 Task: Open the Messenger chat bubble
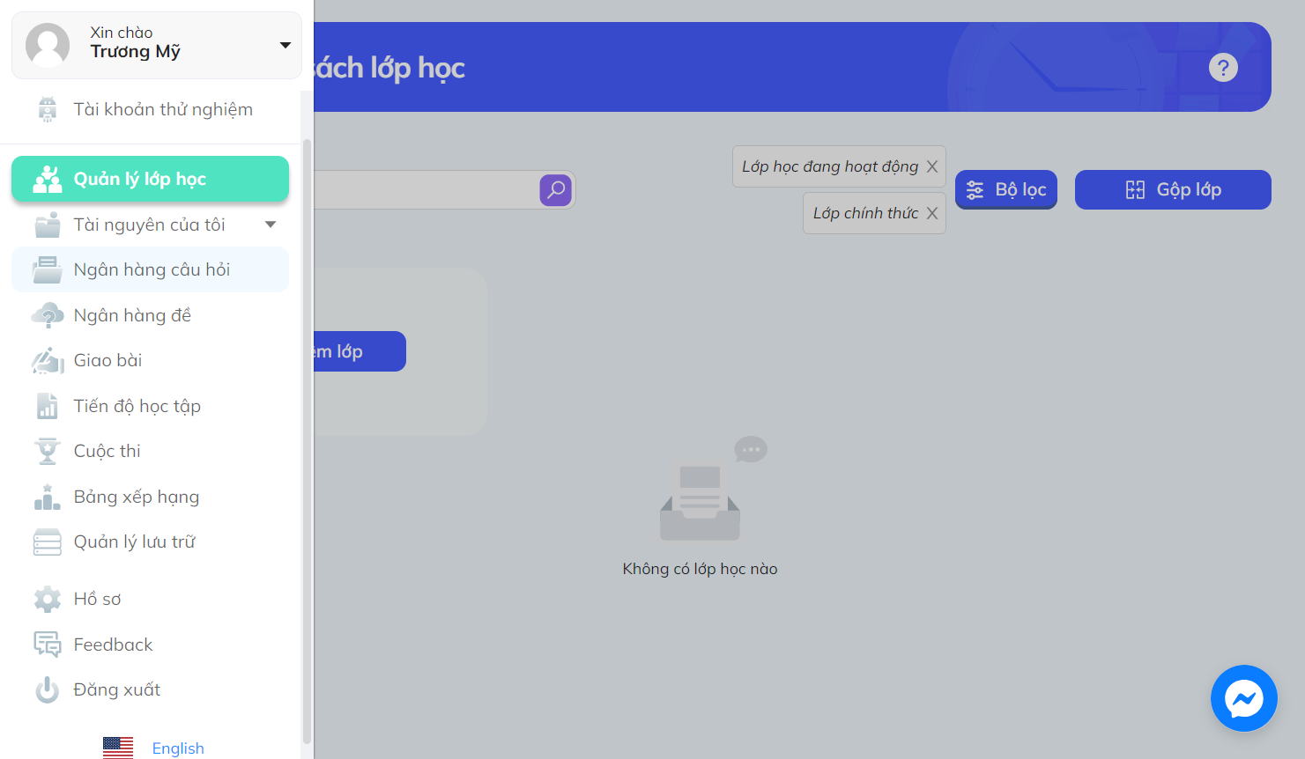tap(1244, 698)
